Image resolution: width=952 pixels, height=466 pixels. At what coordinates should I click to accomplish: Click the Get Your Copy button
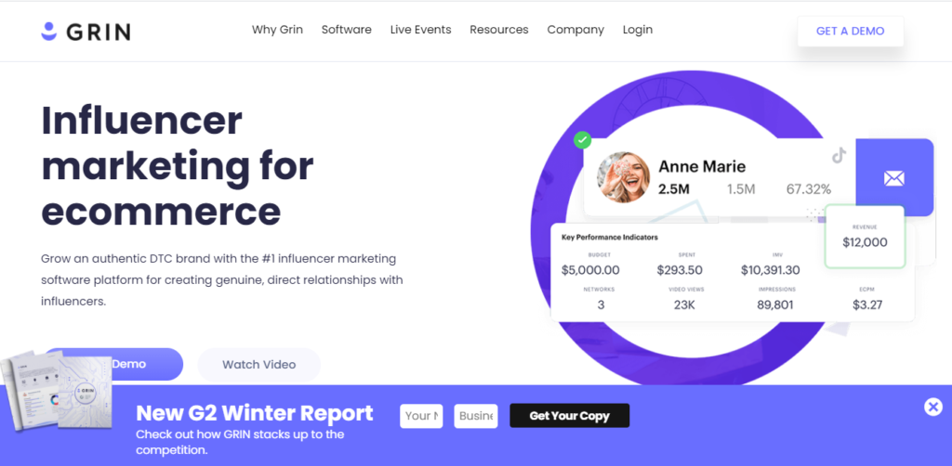tap(569, 416)
